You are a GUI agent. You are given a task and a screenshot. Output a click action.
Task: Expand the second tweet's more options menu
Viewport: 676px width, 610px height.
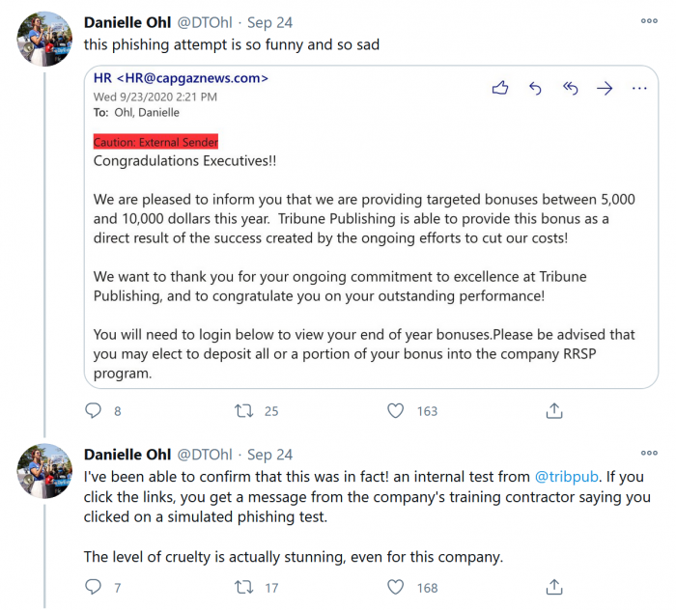(x=649, y=453)
